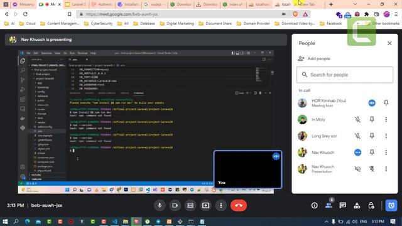402x226 pixels.
Task: Open a new browser tab with plus
Action: pos(331,4)
